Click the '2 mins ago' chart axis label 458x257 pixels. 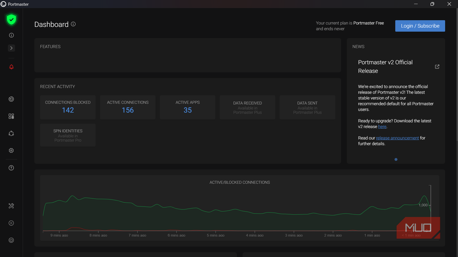pos(333,235)
